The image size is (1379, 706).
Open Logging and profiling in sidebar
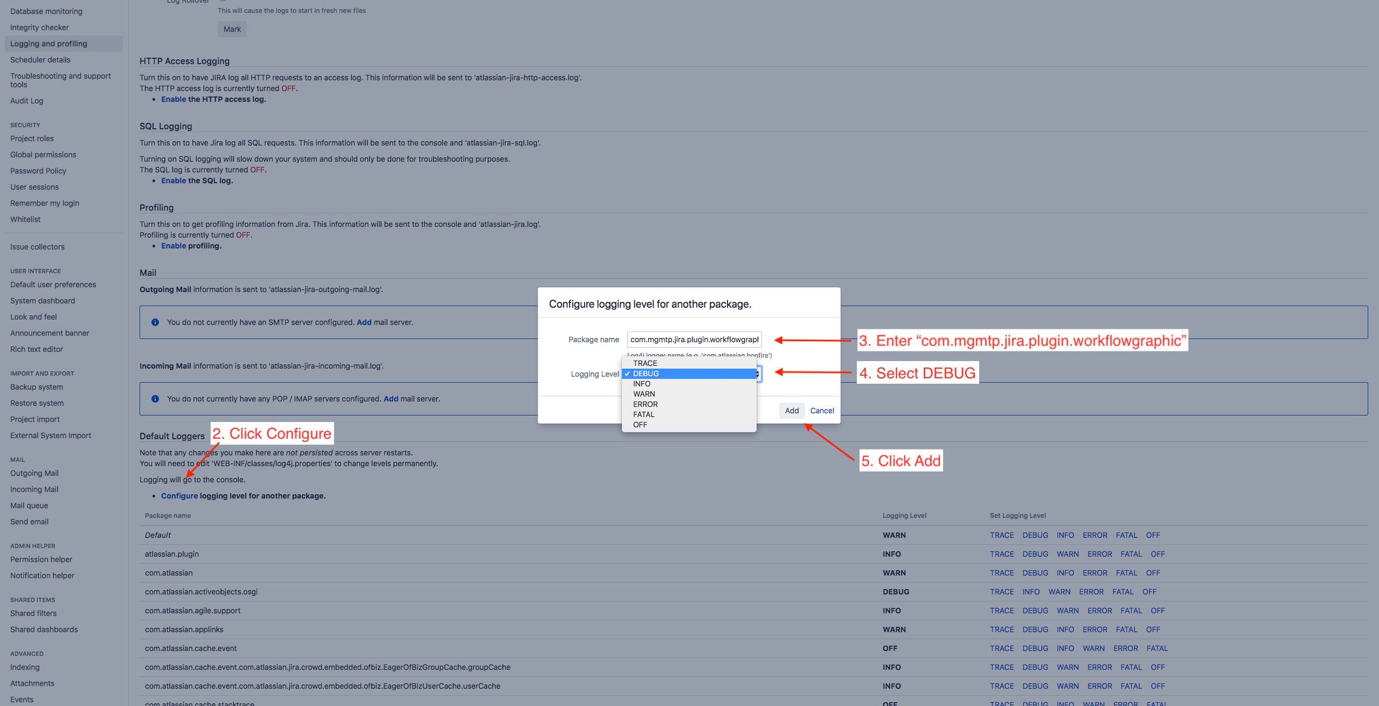pyautogui.click(x=48, y=44)
